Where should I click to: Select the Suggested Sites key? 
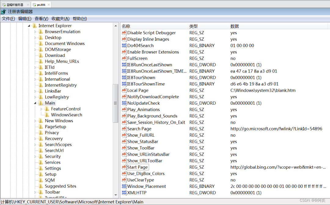coord(61,186)
